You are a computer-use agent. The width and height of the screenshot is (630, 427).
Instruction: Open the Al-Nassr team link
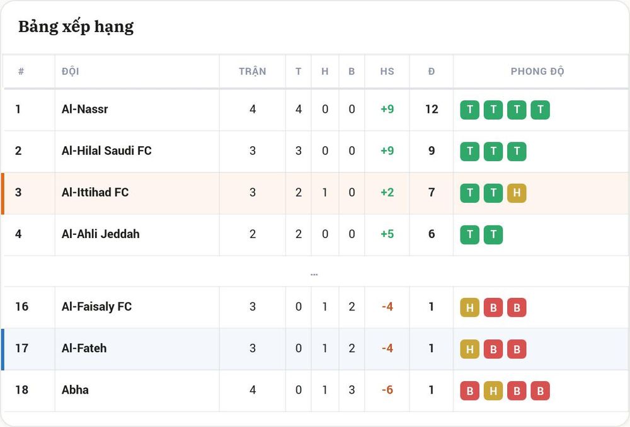(85, 109)
